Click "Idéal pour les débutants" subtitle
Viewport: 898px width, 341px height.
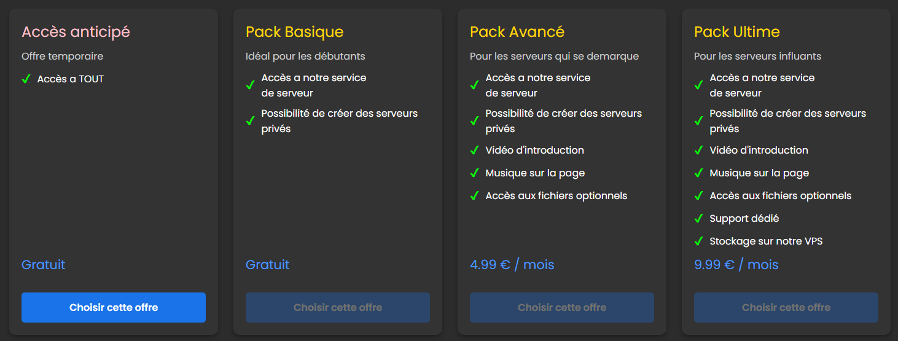305,57
